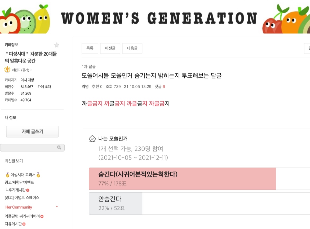Screen dimensions: 310x229
Task: Click the gold medal icon before 여성시대 교과서
Action: tap(7, 175)
